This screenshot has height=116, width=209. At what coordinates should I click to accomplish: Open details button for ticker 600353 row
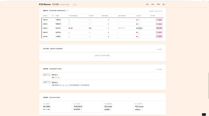159,28
